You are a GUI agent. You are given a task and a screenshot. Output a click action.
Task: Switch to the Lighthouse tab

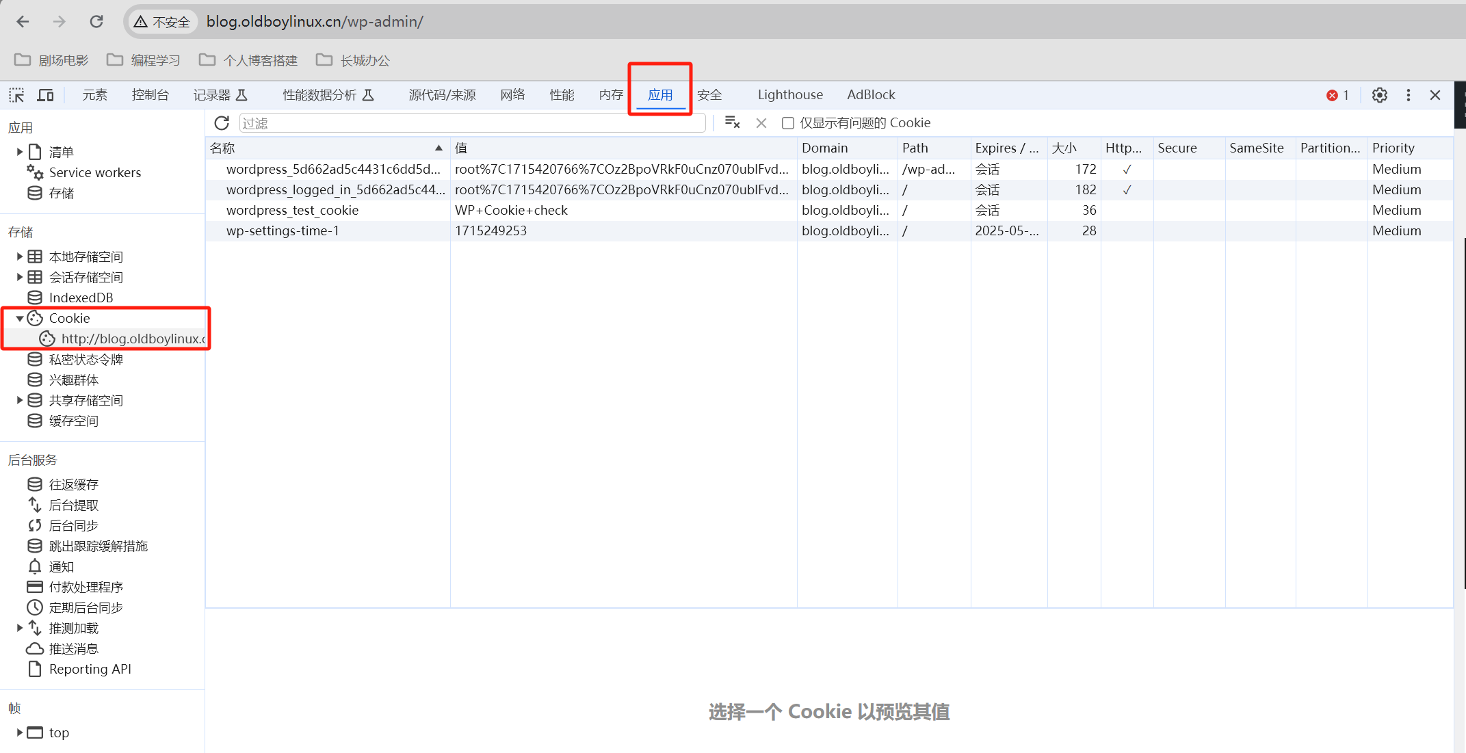click(790, 95)
